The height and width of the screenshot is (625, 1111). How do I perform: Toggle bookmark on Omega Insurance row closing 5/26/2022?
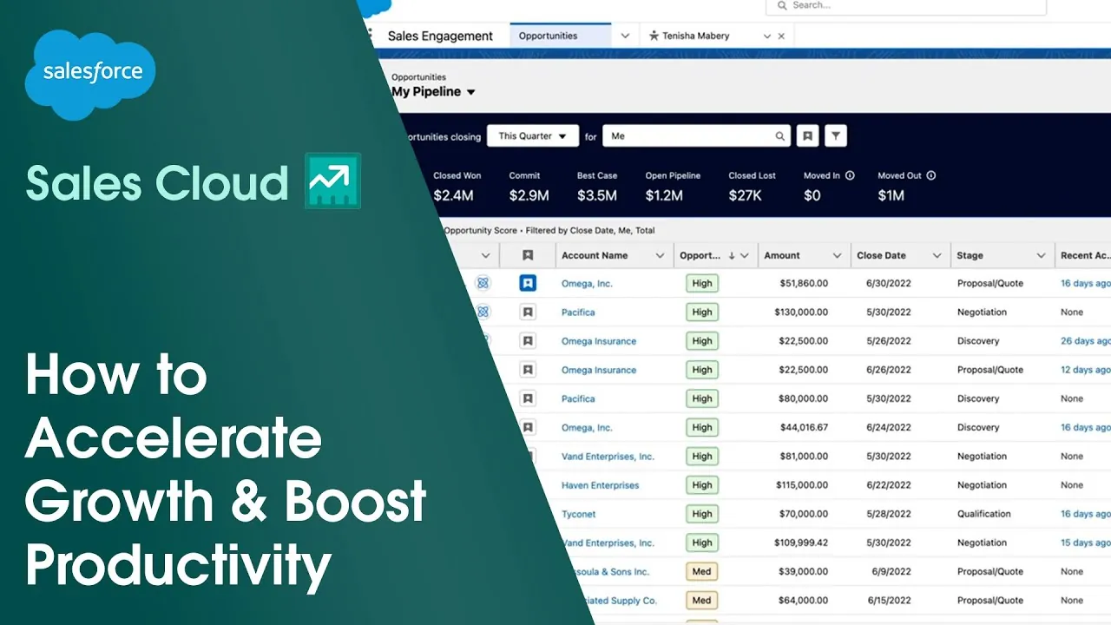pos(528,341)
